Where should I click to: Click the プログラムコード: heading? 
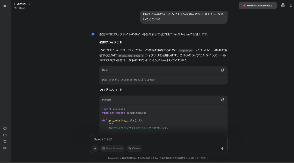pyautogui.click(x=111, y=90)
